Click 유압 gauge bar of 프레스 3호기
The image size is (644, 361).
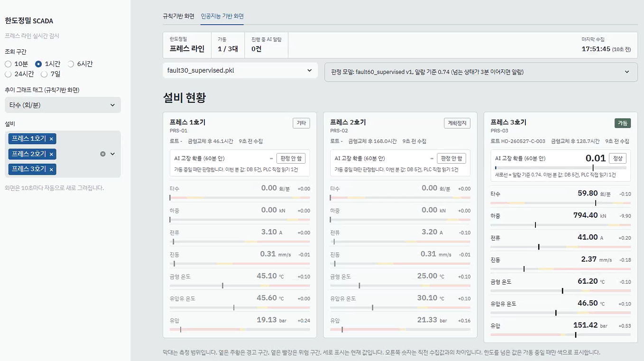(561, 334)
